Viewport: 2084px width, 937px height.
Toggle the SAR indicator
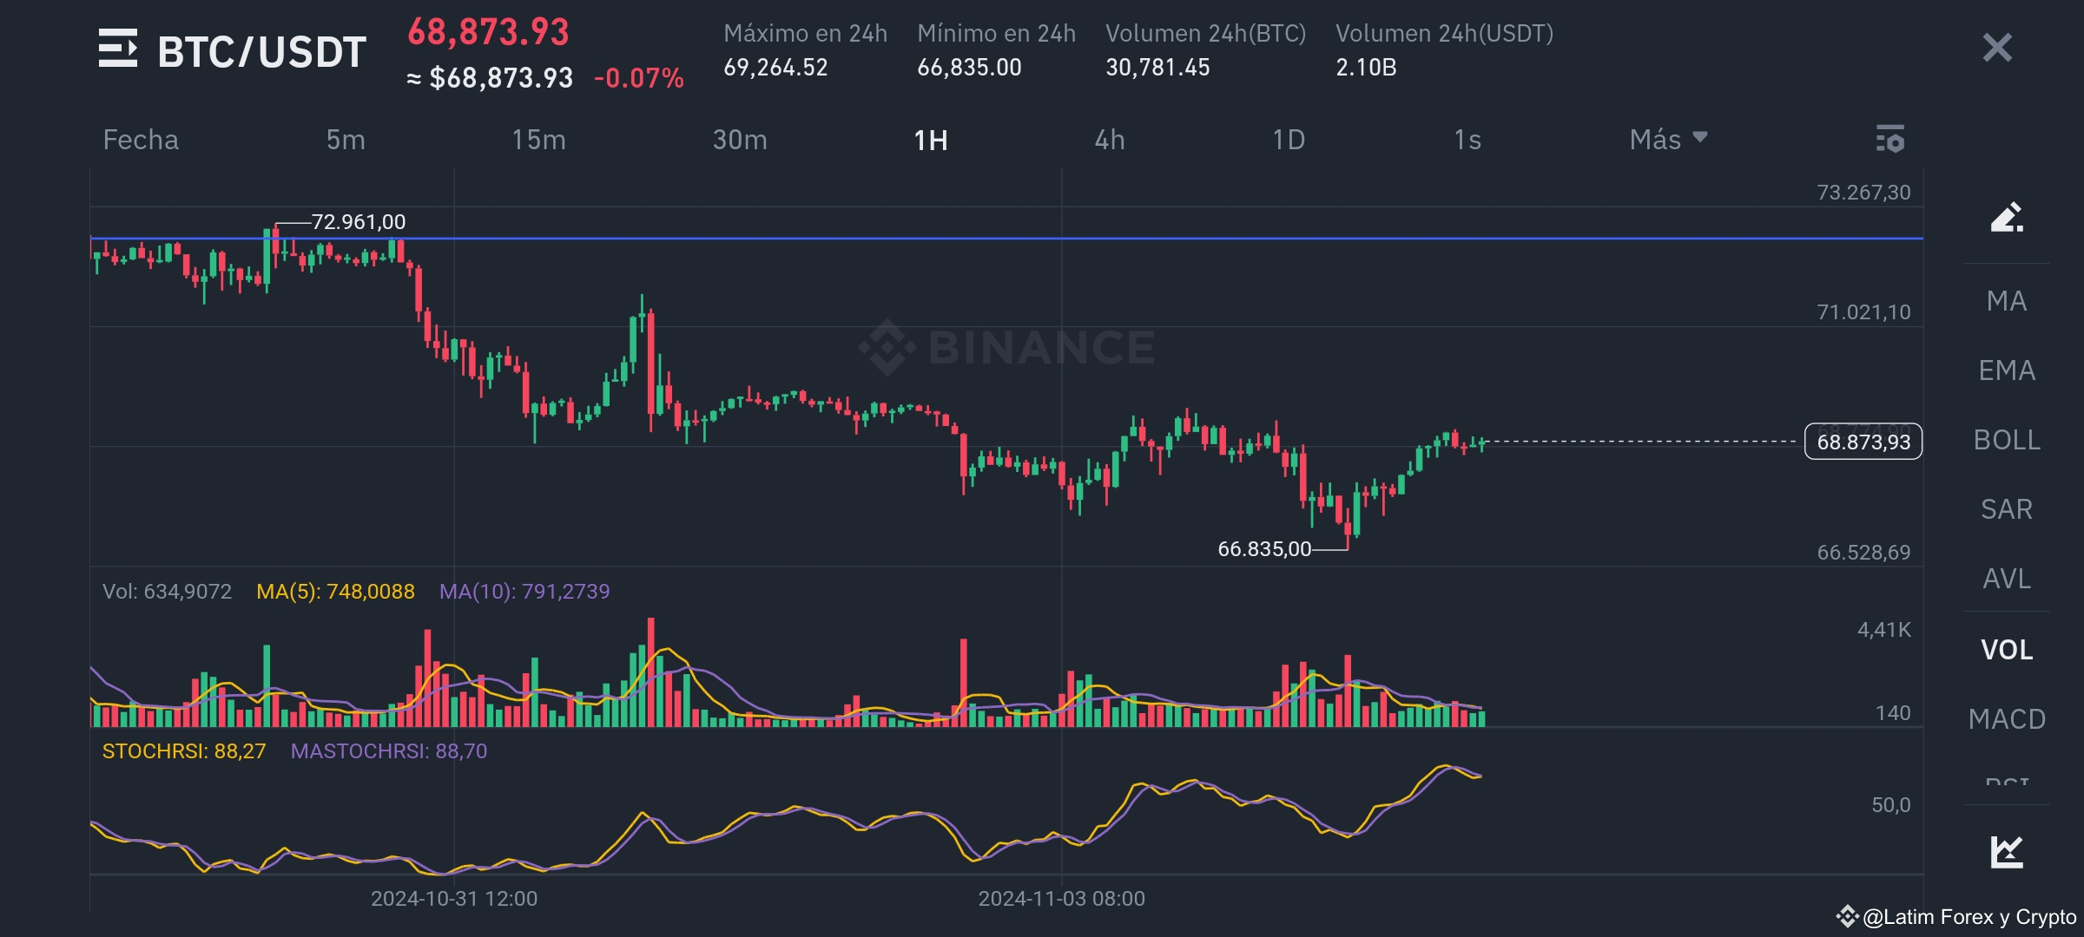coord(2007,509)
